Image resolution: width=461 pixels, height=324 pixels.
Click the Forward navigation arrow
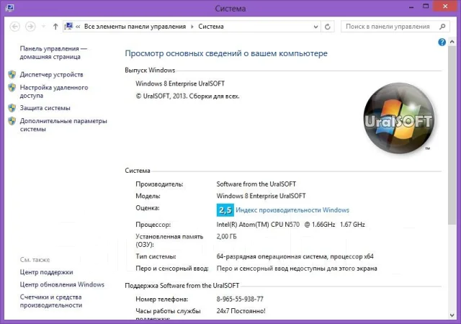[30, 27]
